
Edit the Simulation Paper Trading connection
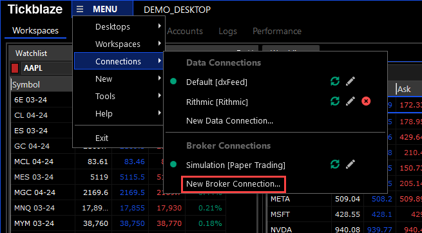click(350, 164)
